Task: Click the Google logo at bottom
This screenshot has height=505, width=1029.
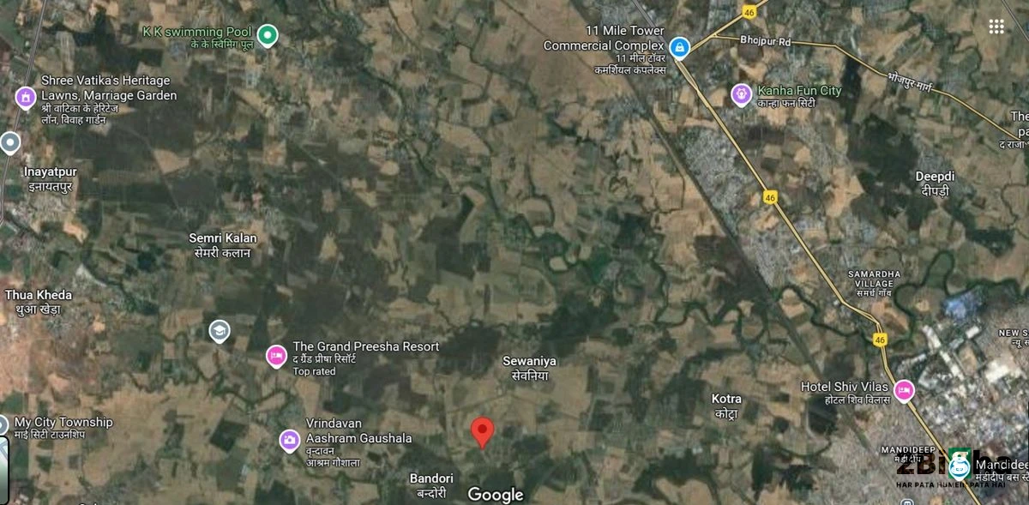Action: click(496, 495)
